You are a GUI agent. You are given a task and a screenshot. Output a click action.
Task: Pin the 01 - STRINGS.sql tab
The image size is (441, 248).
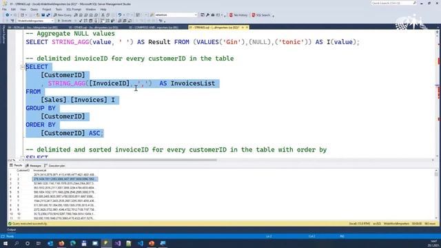[x=243, y=28]
